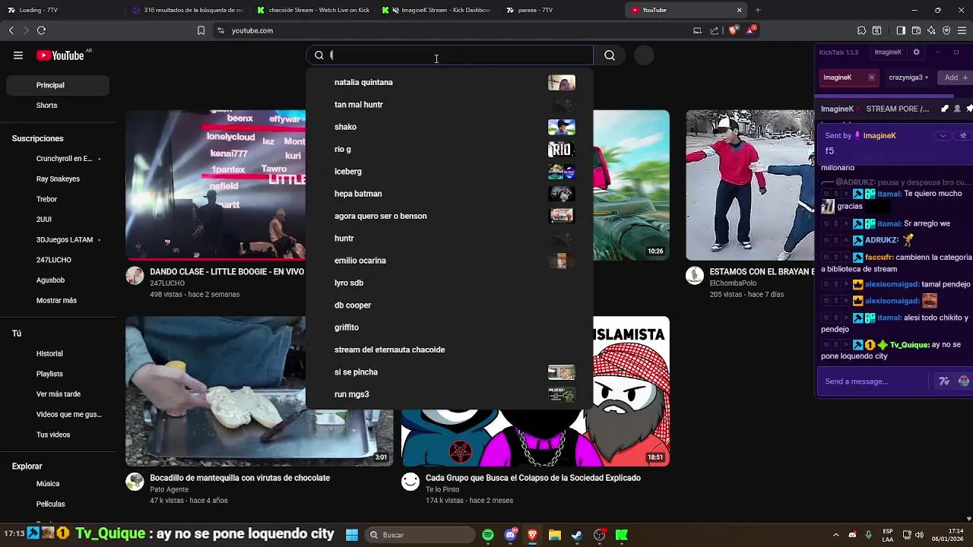Toggle the browser sidebar panel icon

(901, 30)
